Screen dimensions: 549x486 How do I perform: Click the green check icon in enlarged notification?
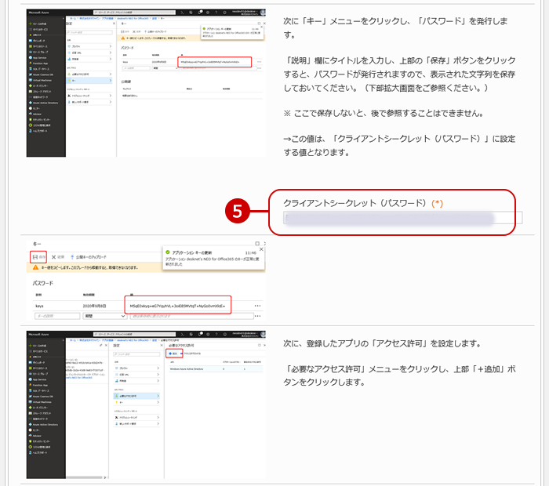click(167, 252)
